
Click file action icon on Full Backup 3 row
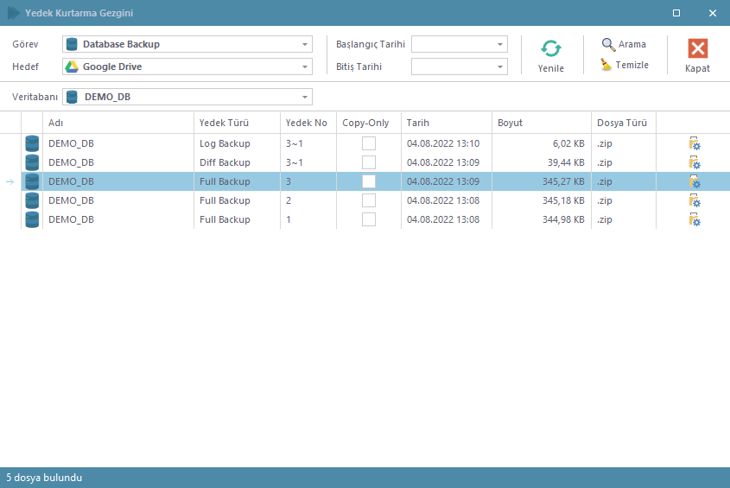694,181
